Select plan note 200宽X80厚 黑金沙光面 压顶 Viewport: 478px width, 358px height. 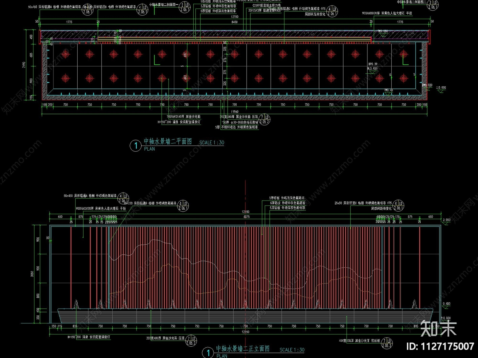[239, 117]
